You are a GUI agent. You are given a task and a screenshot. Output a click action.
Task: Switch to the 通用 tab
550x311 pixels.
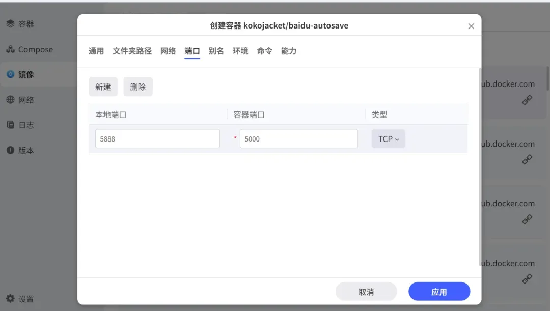coord(96,51)
